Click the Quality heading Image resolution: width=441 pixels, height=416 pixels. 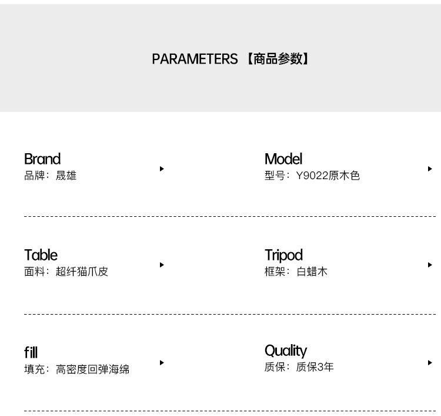(286, 351)
